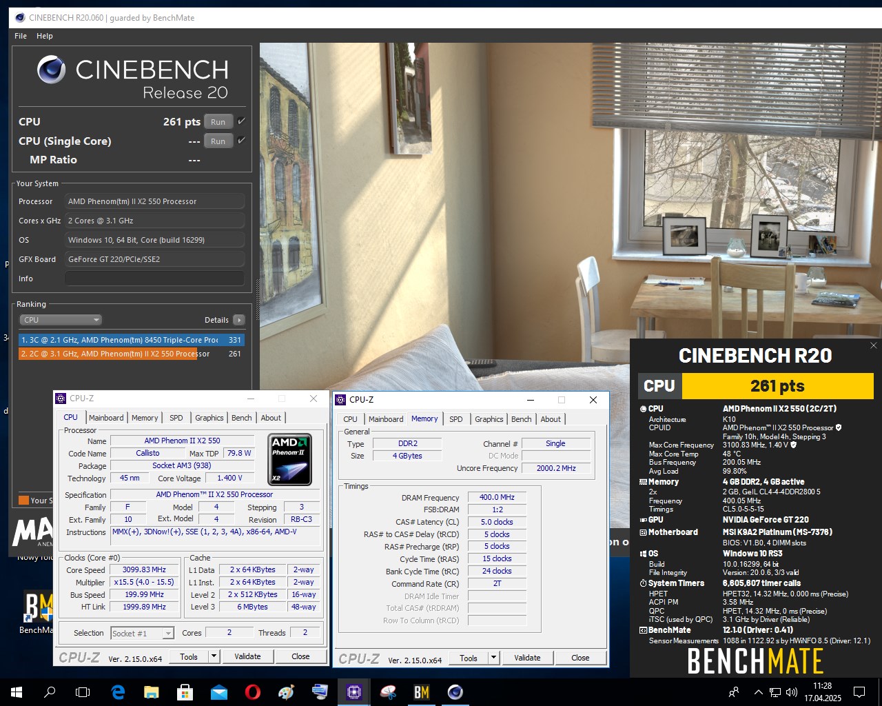Click the AMD Phenom II logo in CPU-Z
The image size is (882, 706).
[289, 459]
